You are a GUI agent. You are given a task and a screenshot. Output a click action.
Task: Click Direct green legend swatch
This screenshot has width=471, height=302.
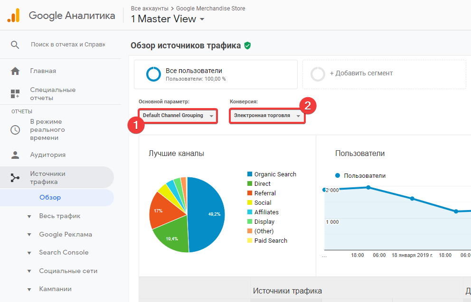[250, 184]
